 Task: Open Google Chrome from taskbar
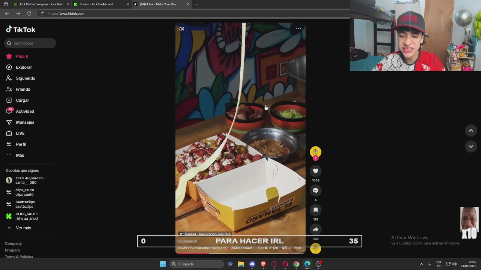coord(296,264)
